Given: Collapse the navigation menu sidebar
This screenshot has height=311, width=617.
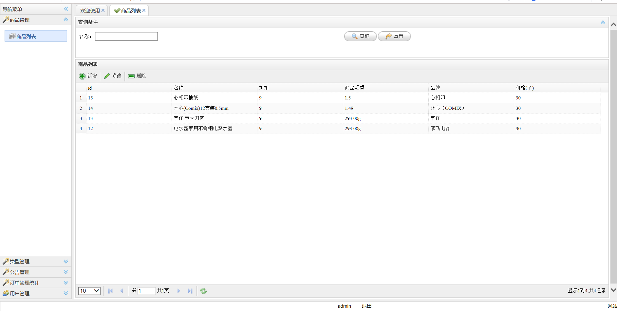Looking at the screenshot, I should pos(66,9).
